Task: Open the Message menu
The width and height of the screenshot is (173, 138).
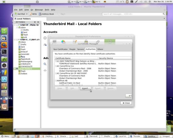Action: tap(39, 10)
